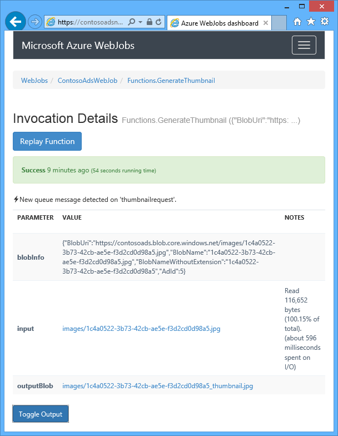Click the PARAMETER column header
Viewport: 338px width, 436px height.
pos(36,217)
